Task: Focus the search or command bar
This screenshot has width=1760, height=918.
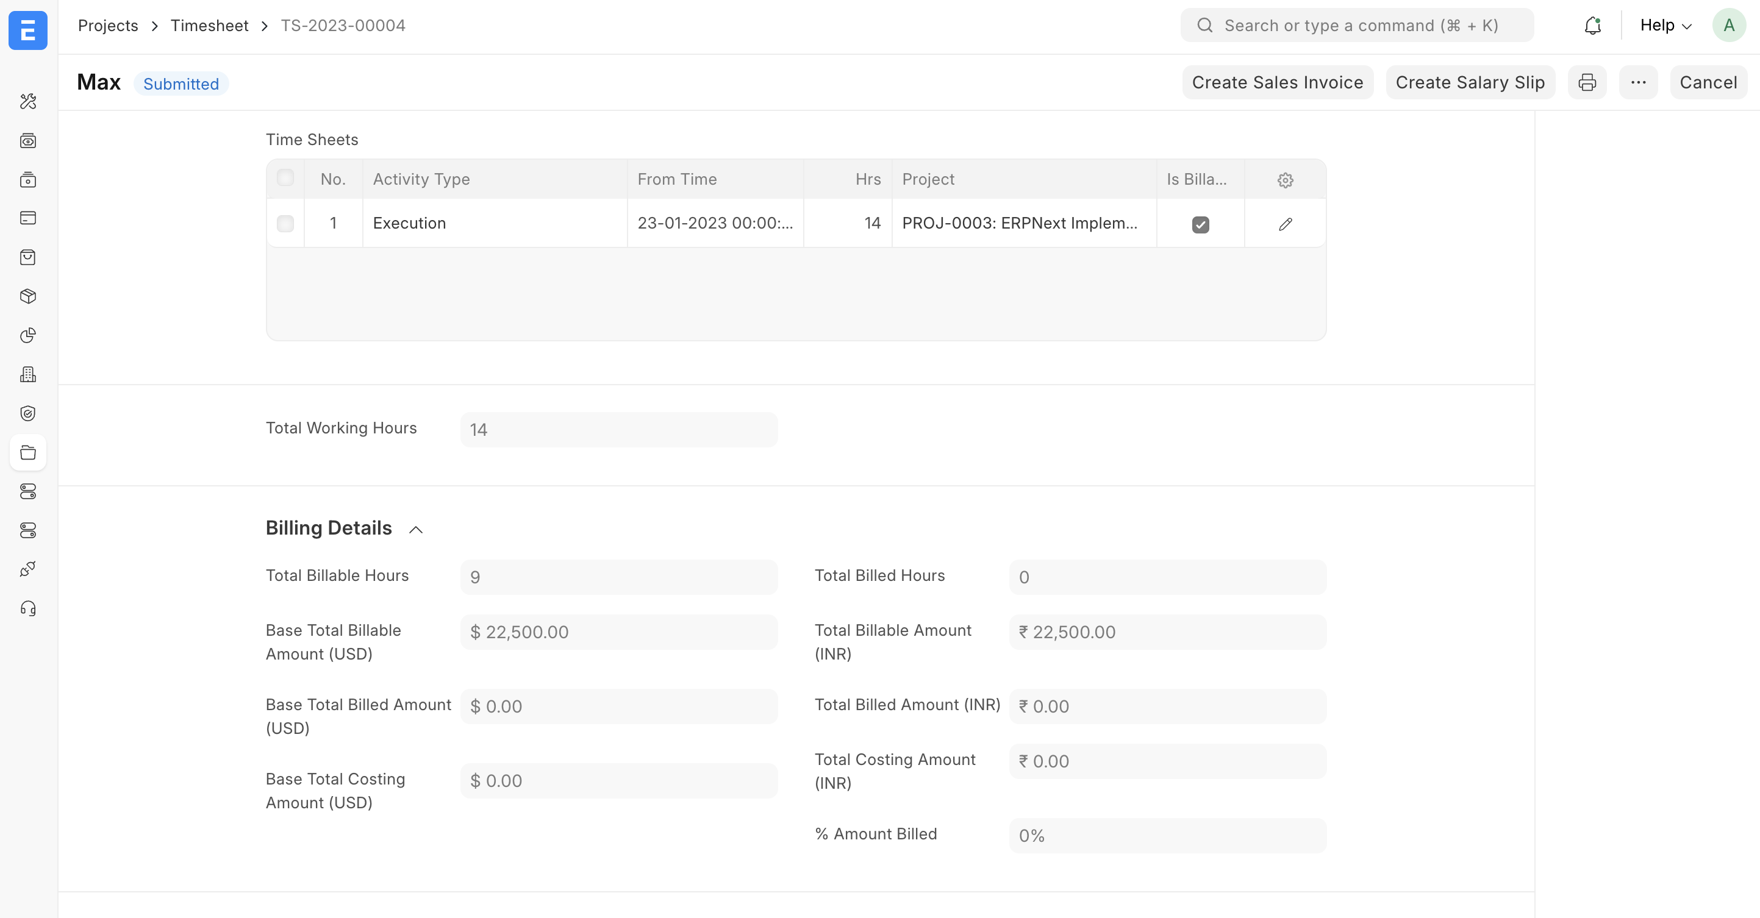Action: point(1359,25)
